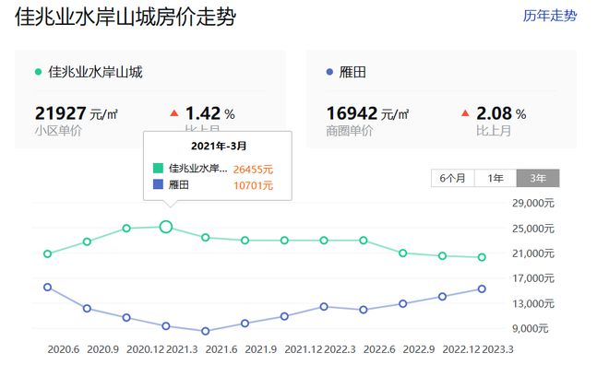Click the green 2020.6 data point
609x365 pixels.
click(47, 253)
